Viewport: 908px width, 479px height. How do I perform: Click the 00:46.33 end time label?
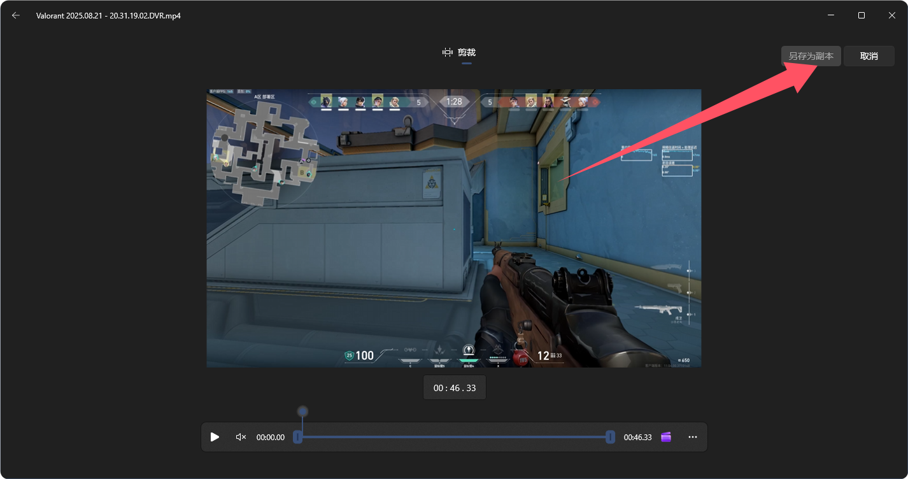(637, 438)
